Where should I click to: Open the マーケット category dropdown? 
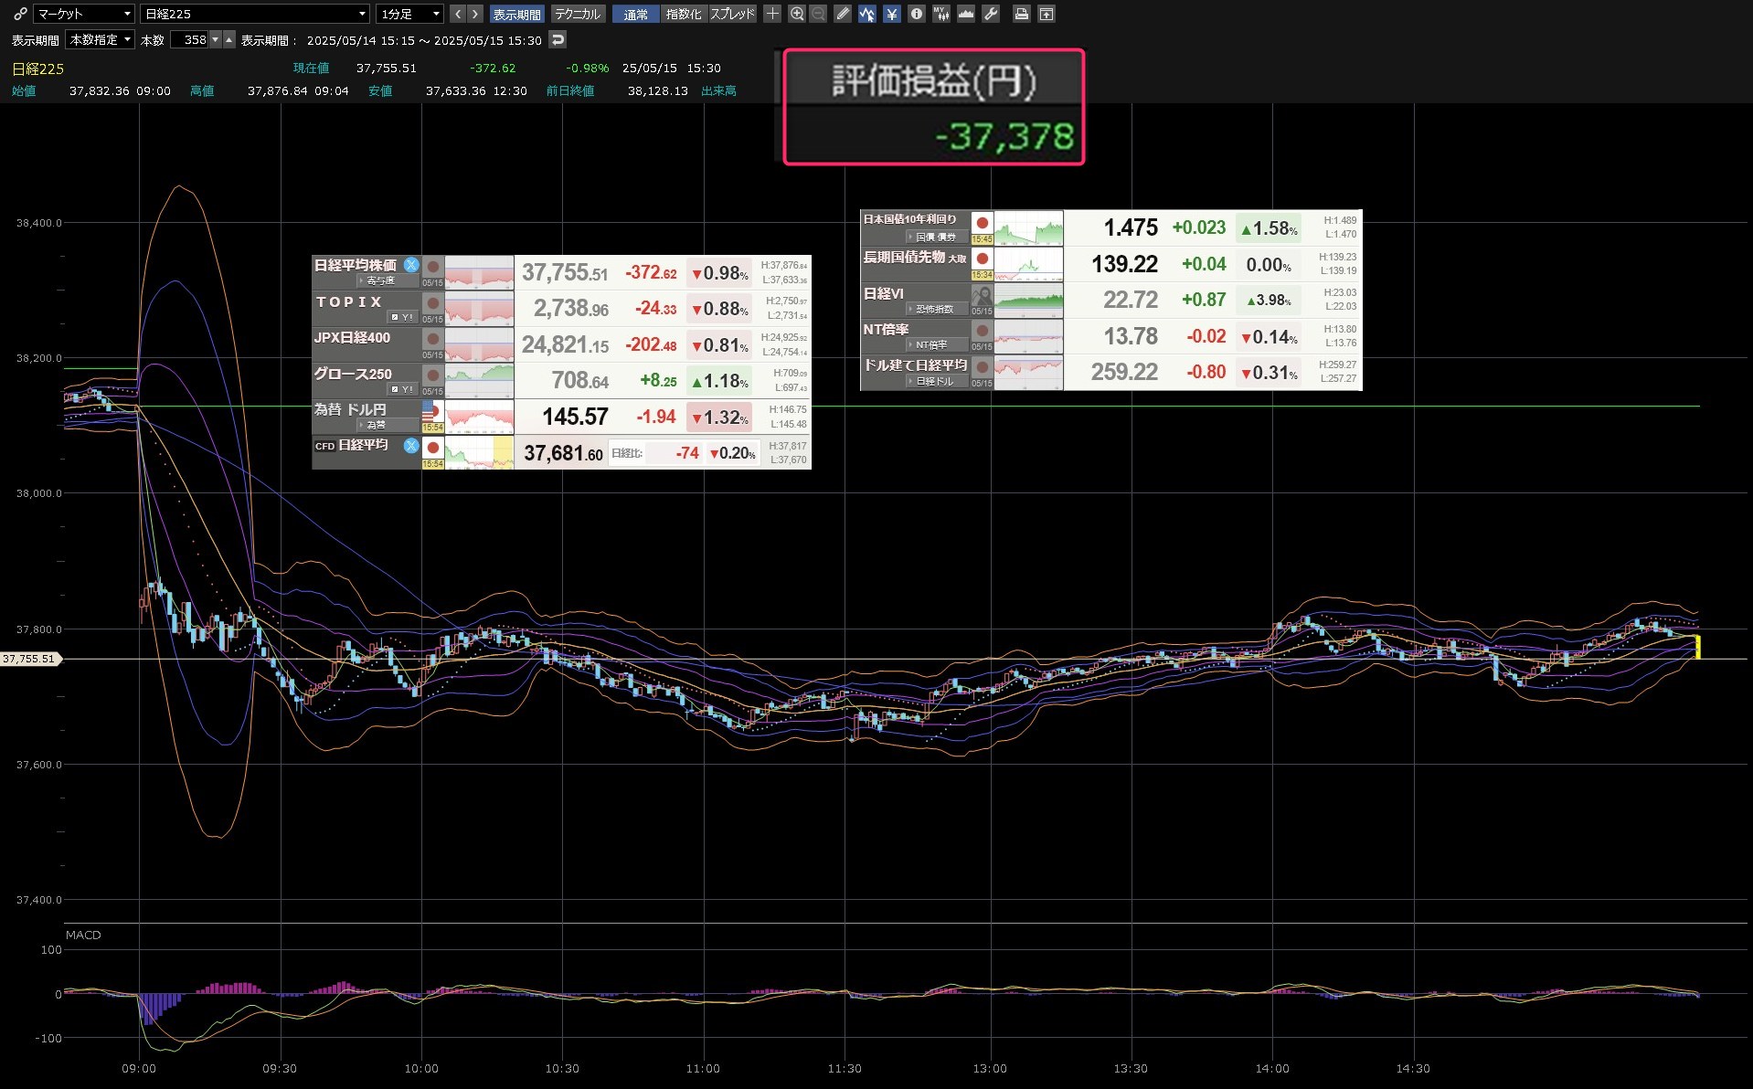tap(83, 14)
